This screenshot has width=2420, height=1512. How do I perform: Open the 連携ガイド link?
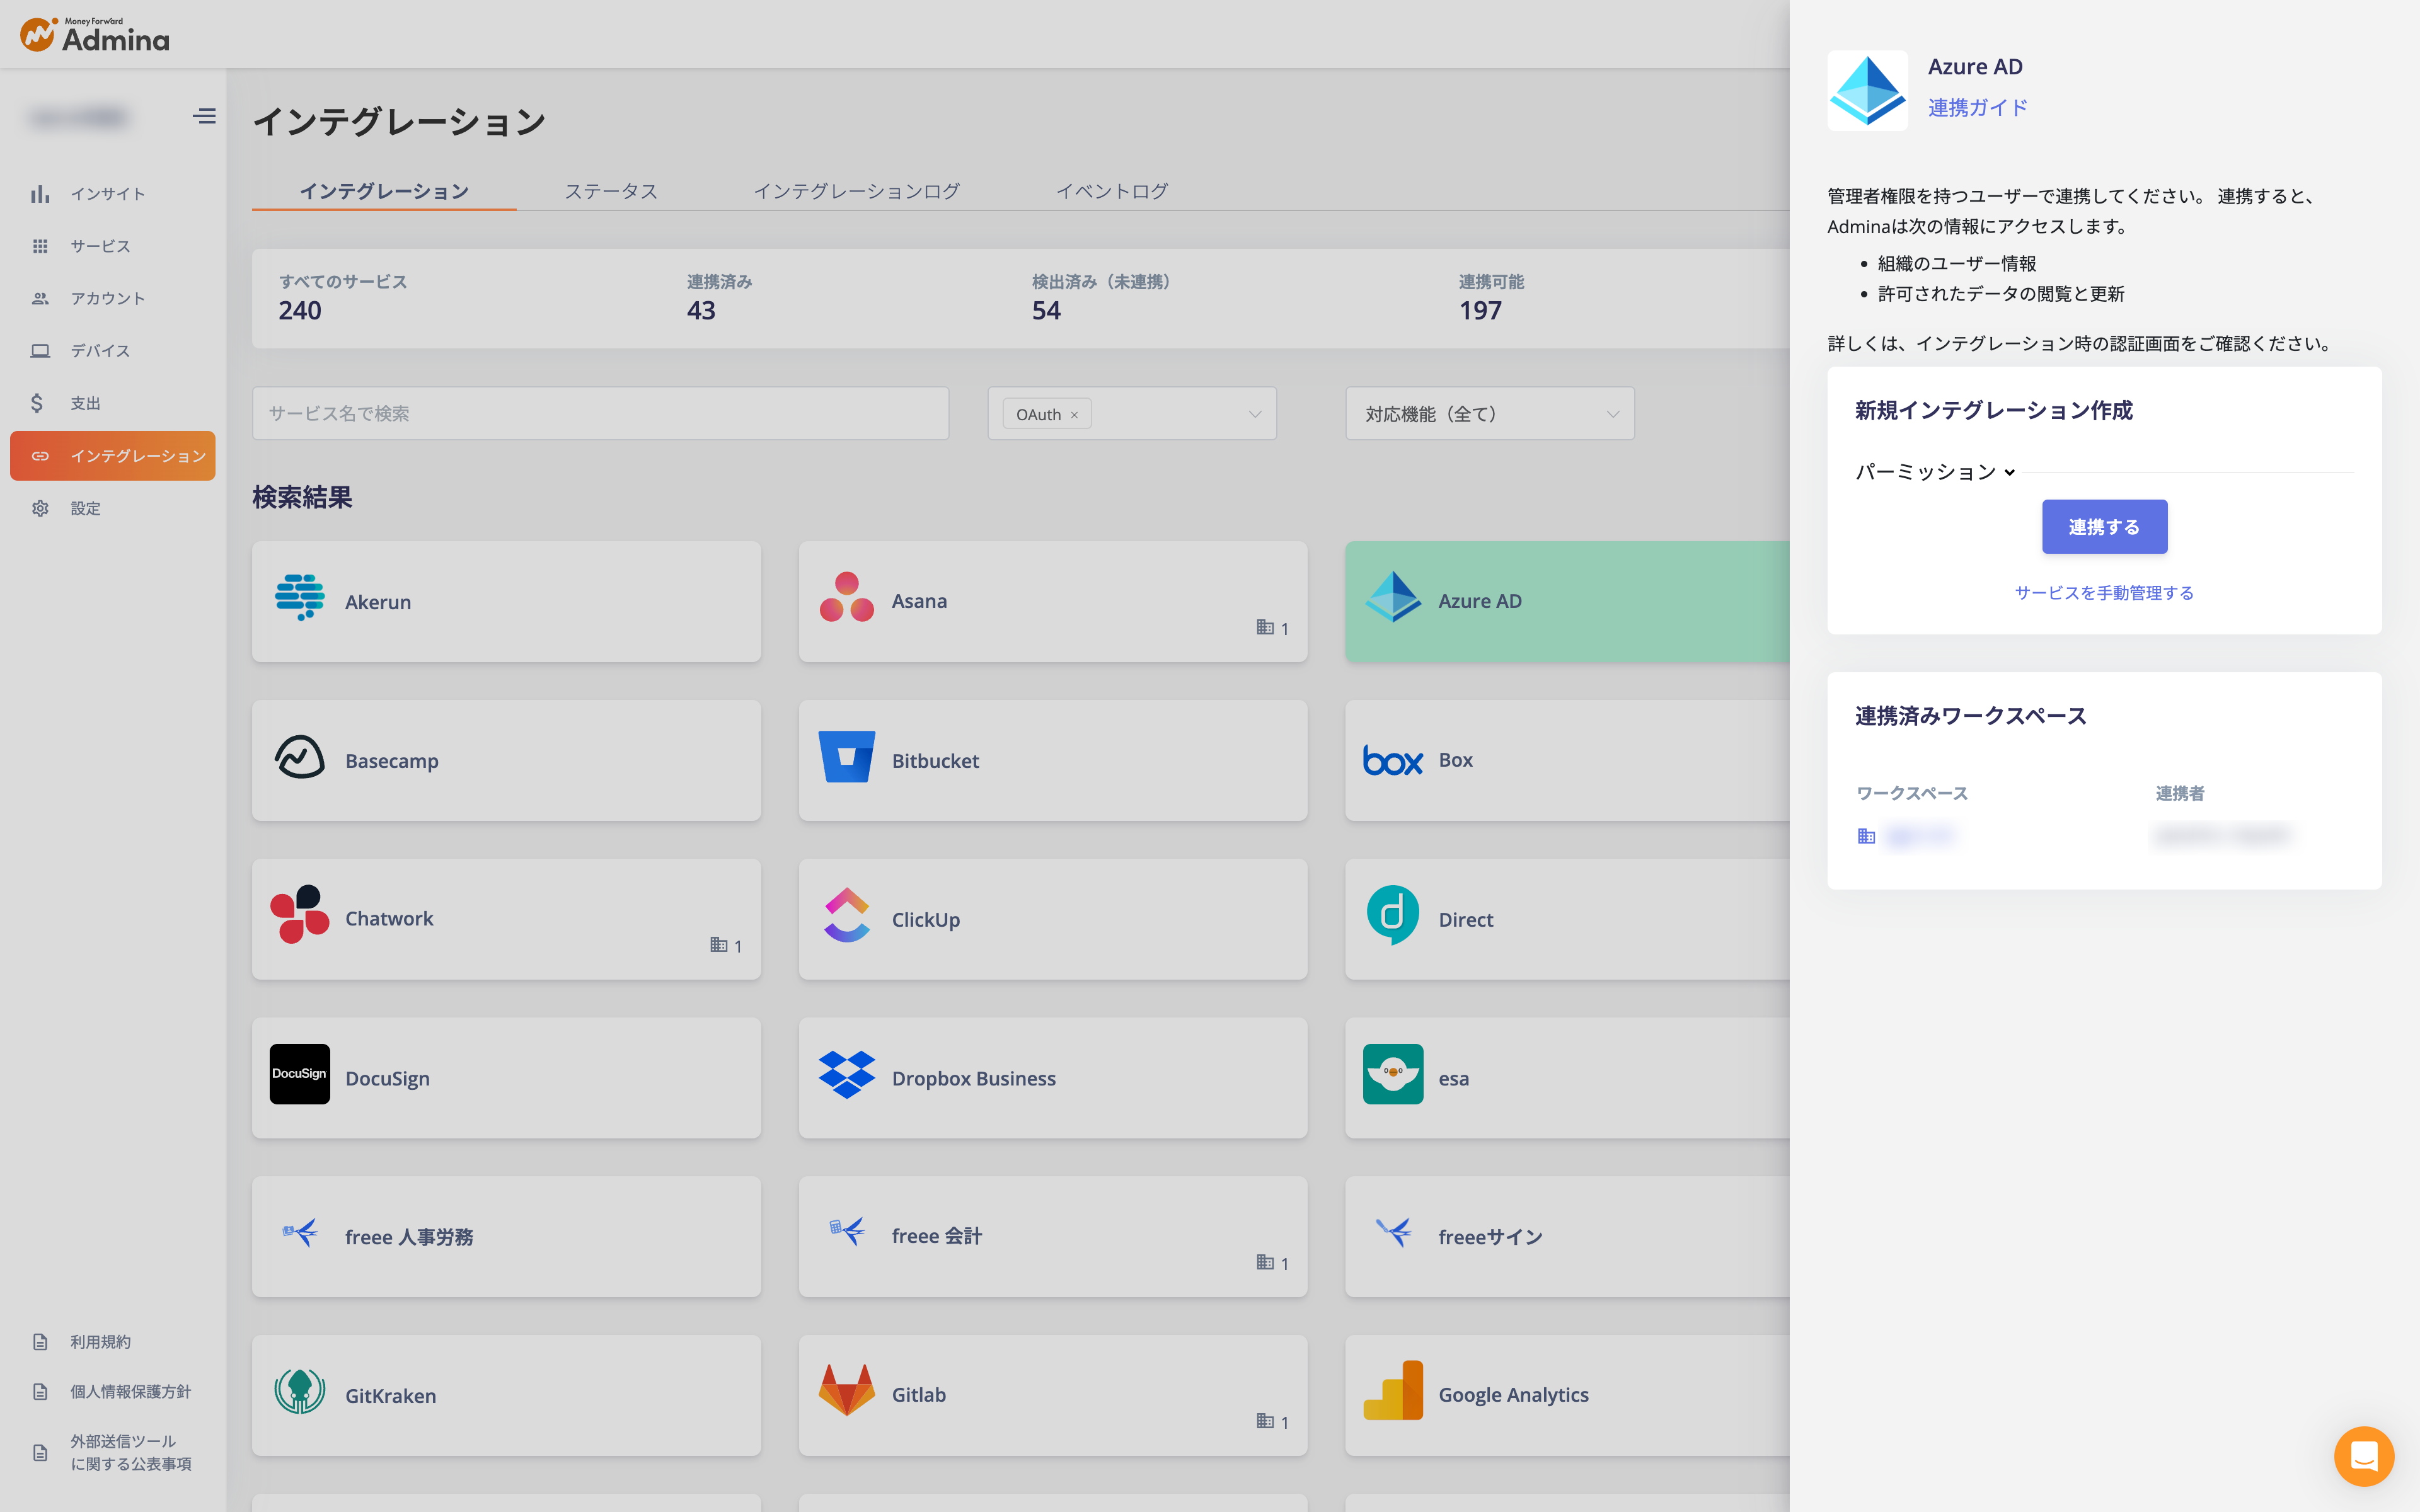[x=1977, y=108]
